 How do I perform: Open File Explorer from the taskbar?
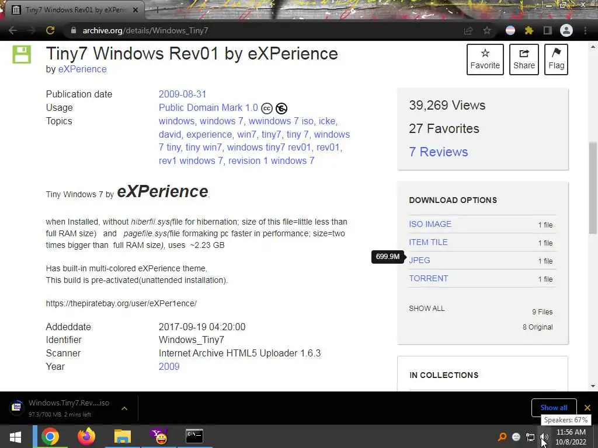pyautogui.click(x=123, y=436)
